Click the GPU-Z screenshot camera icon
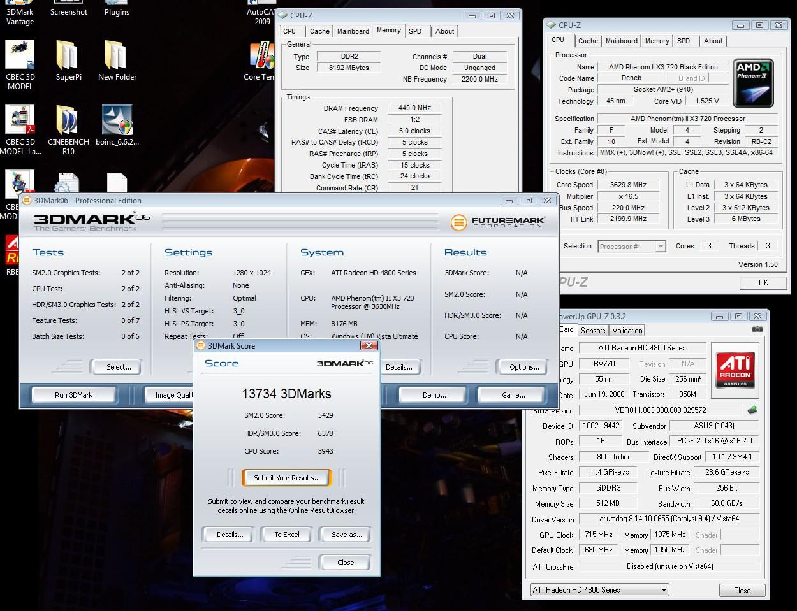The width and height of the screenshot is (797, 611). [x=757, y=329]
